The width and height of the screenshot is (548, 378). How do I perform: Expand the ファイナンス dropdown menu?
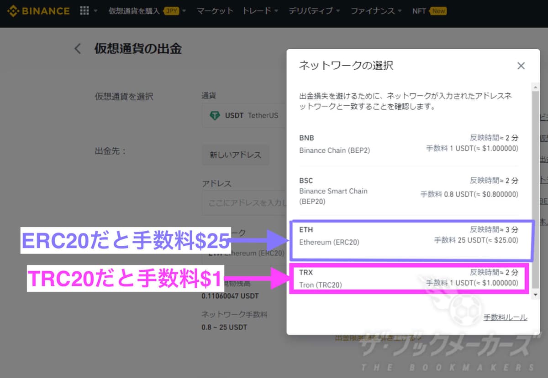tap(376, 11)
